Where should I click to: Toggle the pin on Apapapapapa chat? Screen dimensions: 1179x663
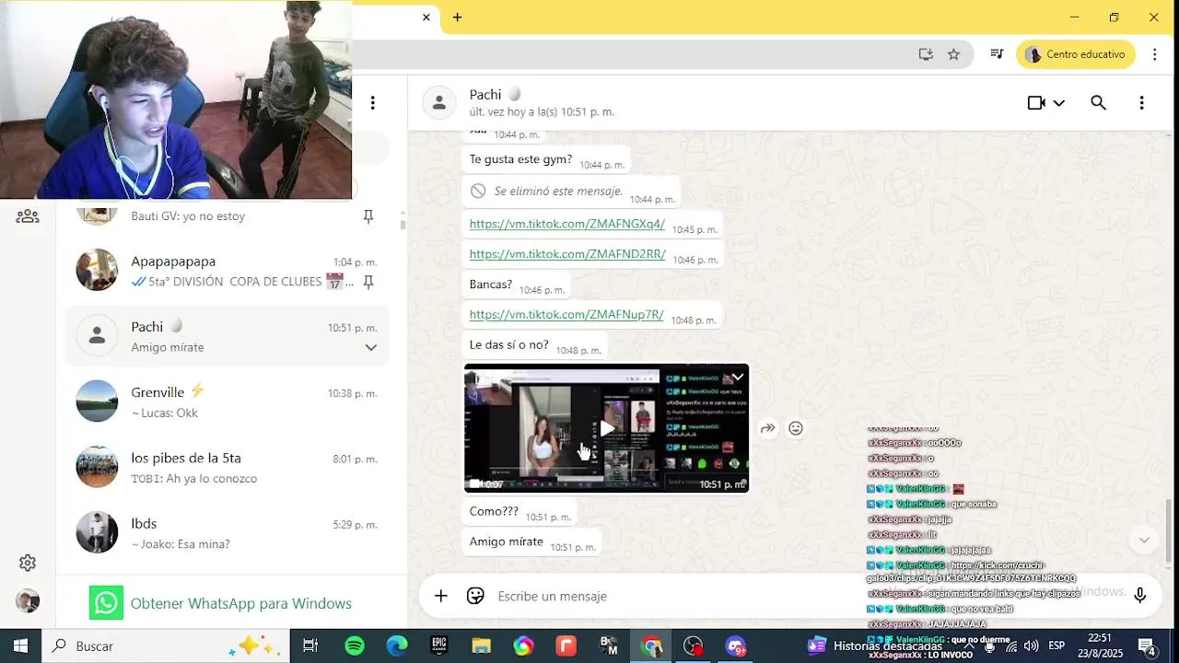[368, 282]
